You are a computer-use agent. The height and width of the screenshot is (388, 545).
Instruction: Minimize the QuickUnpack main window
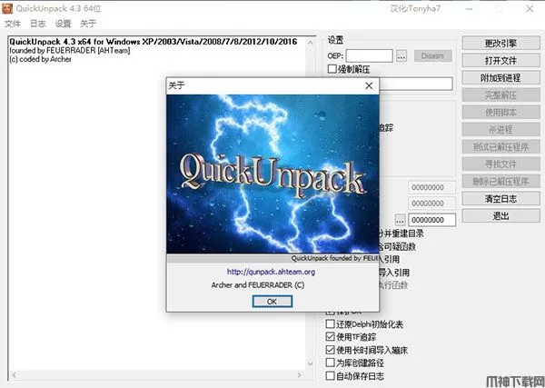pyautogui.click(x=469, y=9)
